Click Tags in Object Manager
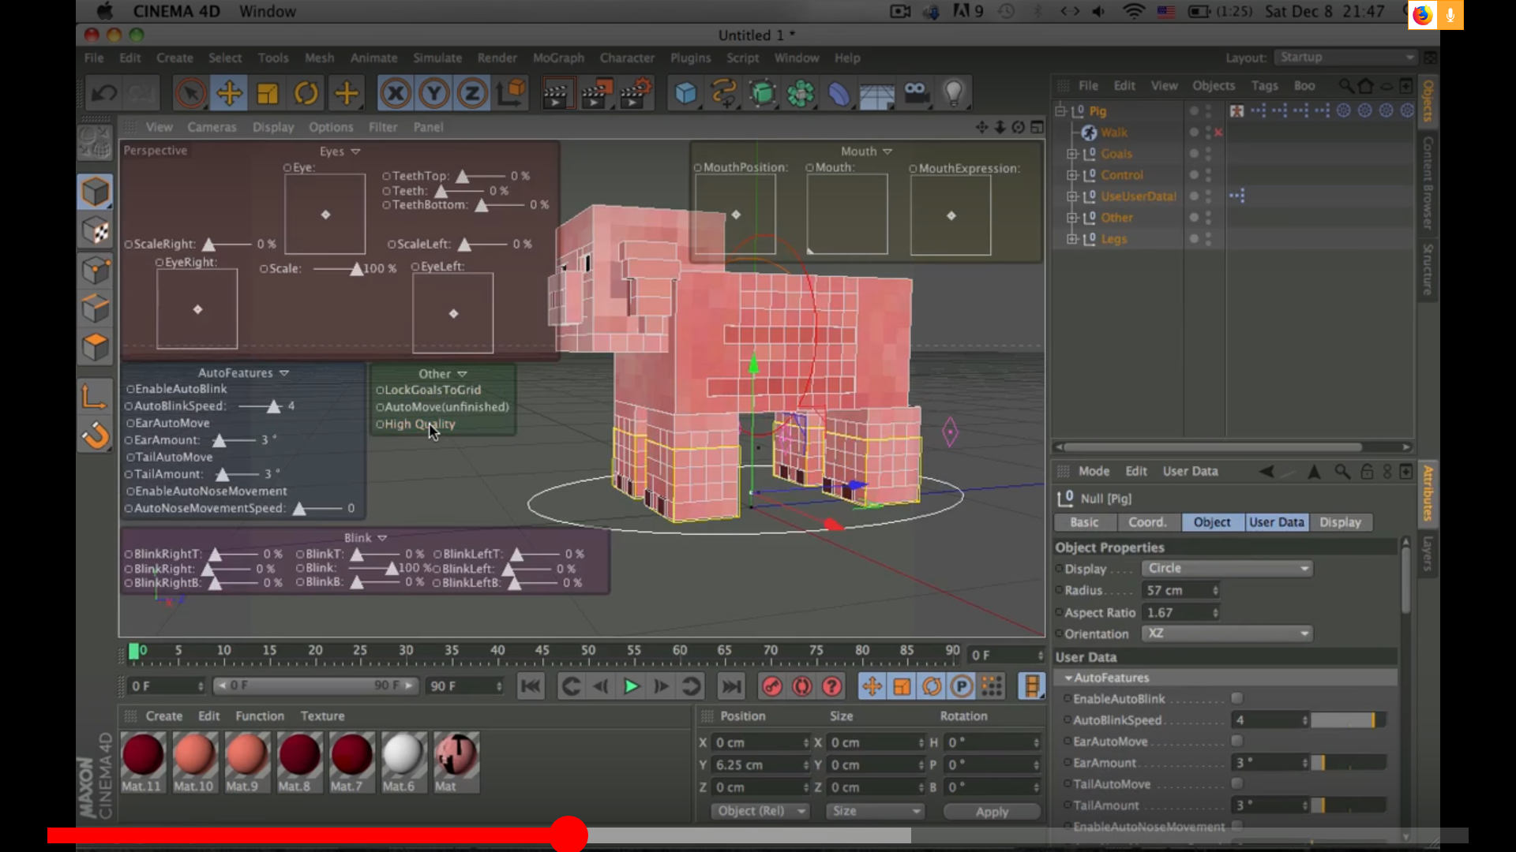The height and width of the screenshot is (852, 1516). pyautogui.click(x=1264, y=86)
